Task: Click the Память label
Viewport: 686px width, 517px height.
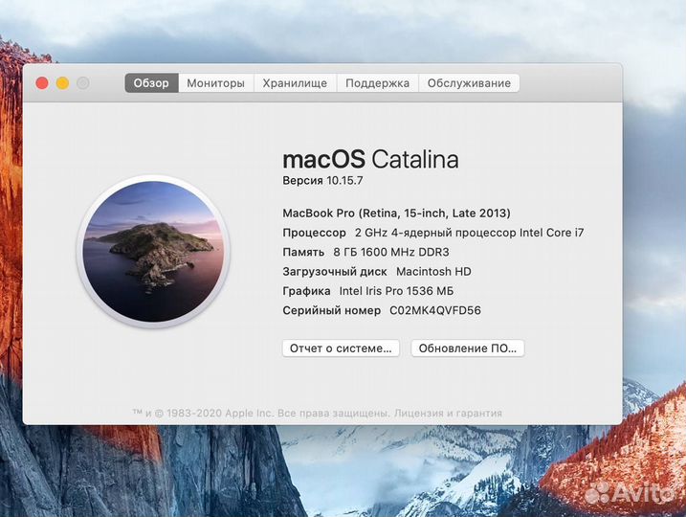Action: pyautogui.click(x=303, y=252)
